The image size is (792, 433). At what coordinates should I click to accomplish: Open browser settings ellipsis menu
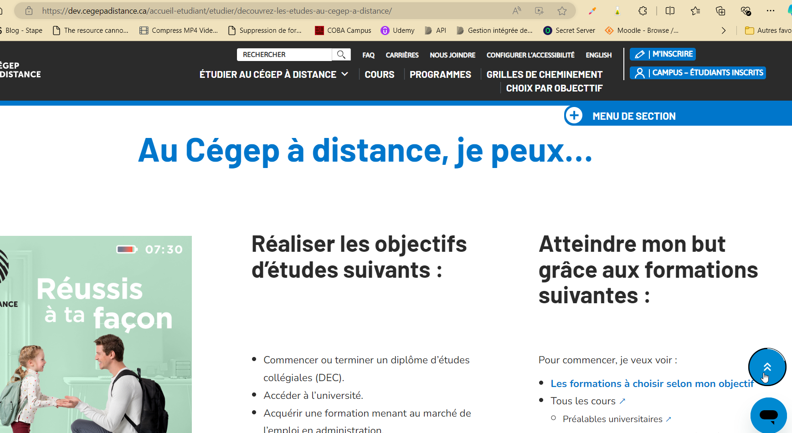click(770, 11)
